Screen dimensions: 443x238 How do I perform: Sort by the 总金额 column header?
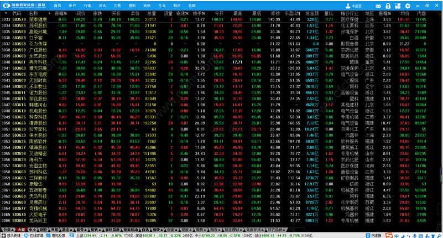[x=312, y=13]
